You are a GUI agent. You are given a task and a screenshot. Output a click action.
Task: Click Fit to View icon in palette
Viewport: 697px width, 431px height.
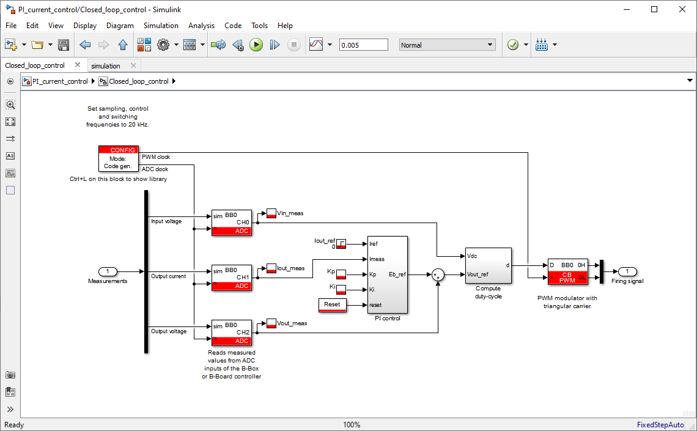10,122
